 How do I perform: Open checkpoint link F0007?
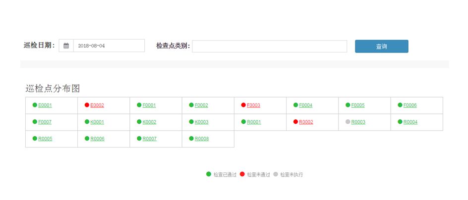tap(45, 122)
